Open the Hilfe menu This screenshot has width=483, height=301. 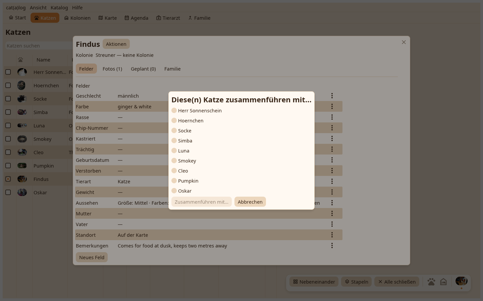(77, 7)
